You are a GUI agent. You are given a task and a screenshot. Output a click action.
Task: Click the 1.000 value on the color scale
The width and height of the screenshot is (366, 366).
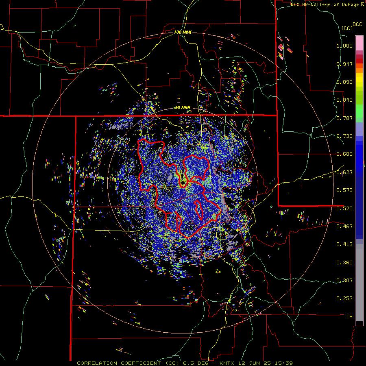(x=344, y=46)
